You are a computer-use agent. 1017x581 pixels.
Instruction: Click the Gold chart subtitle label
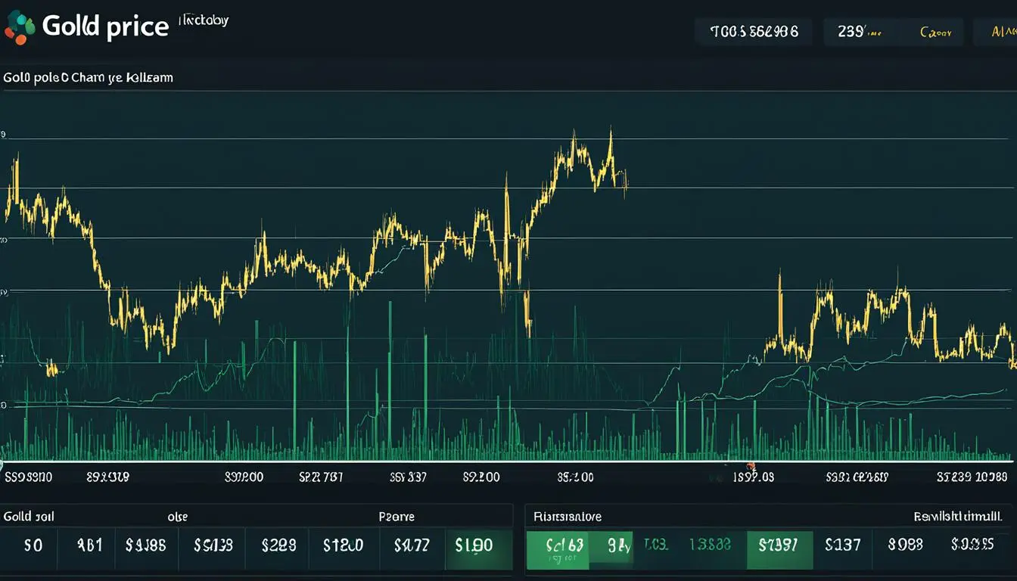pyautogui.click(x=88, y=77)
